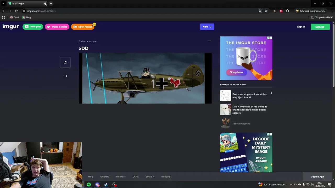Open the Extensions puzzle-piece menu
335x188 pixels.
pyautogui.click(x=287, y=11)
